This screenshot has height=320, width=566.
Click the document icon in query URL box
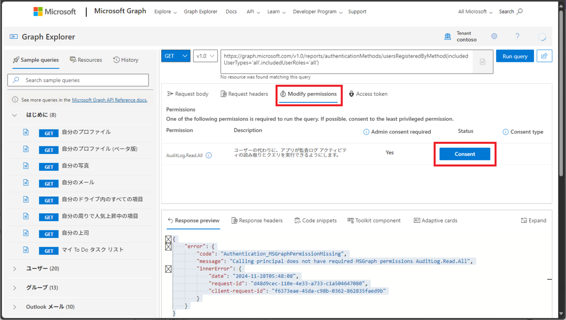483,62
